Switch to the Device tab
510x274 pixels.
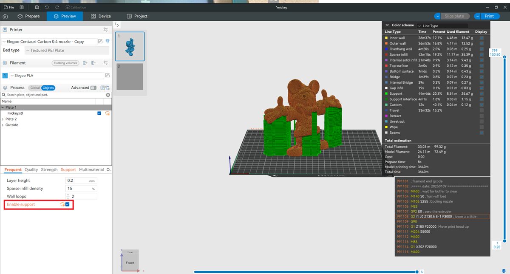101,16
